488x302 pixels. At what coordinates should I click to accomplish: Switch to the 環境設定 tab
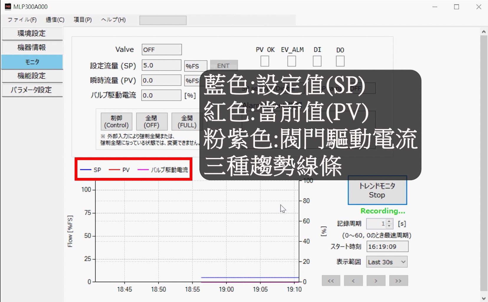click(32, 34)
